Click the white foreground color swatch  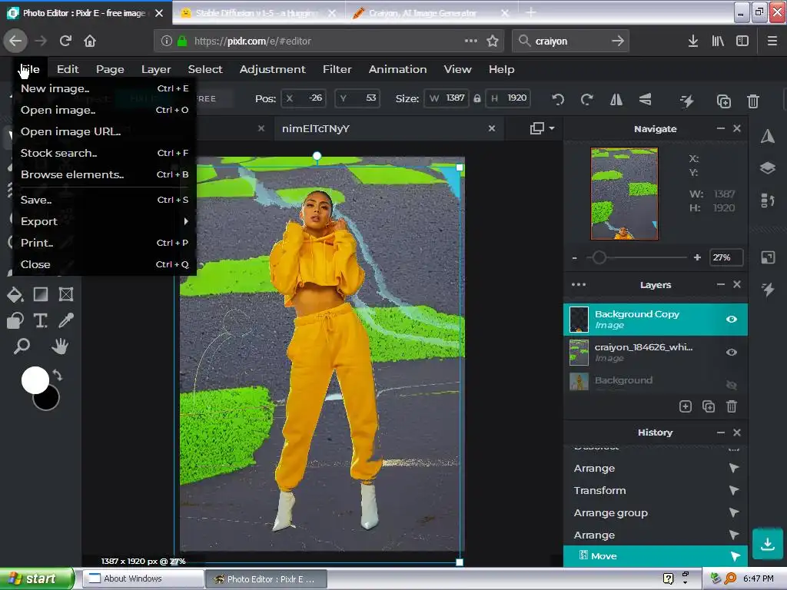pos(35,380)
